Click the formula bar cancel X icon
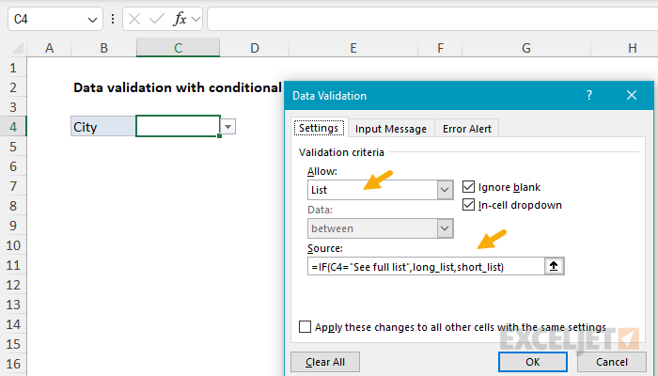This screenshot has height=376, width=658. click(x=134, y=19)
